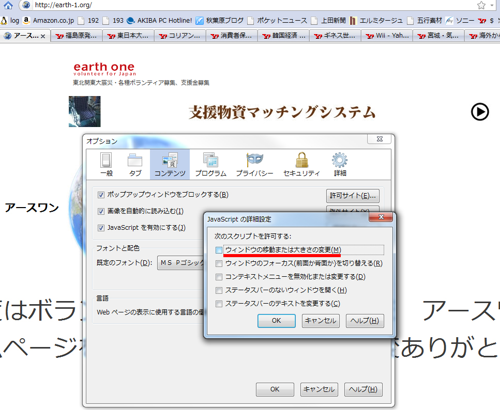
Task: Play the video with the round play button
Action: (x=479, y=112)
